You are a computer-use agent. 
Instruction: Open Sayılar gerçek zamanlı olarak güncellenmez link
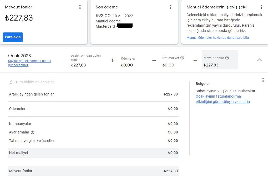tap(29, 63)
